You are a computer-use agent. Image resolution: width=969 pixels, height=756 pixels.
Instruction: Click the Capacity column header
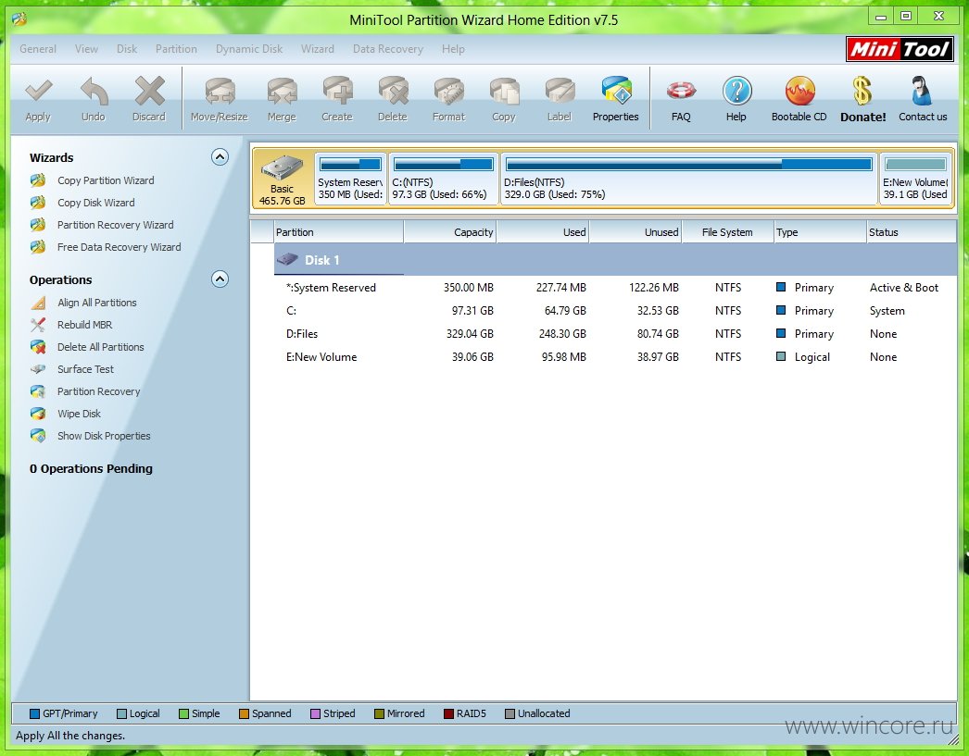click(x=450, y=232)
